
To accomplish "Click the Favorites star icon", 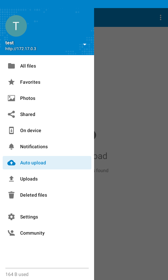I will click(11, 82).
